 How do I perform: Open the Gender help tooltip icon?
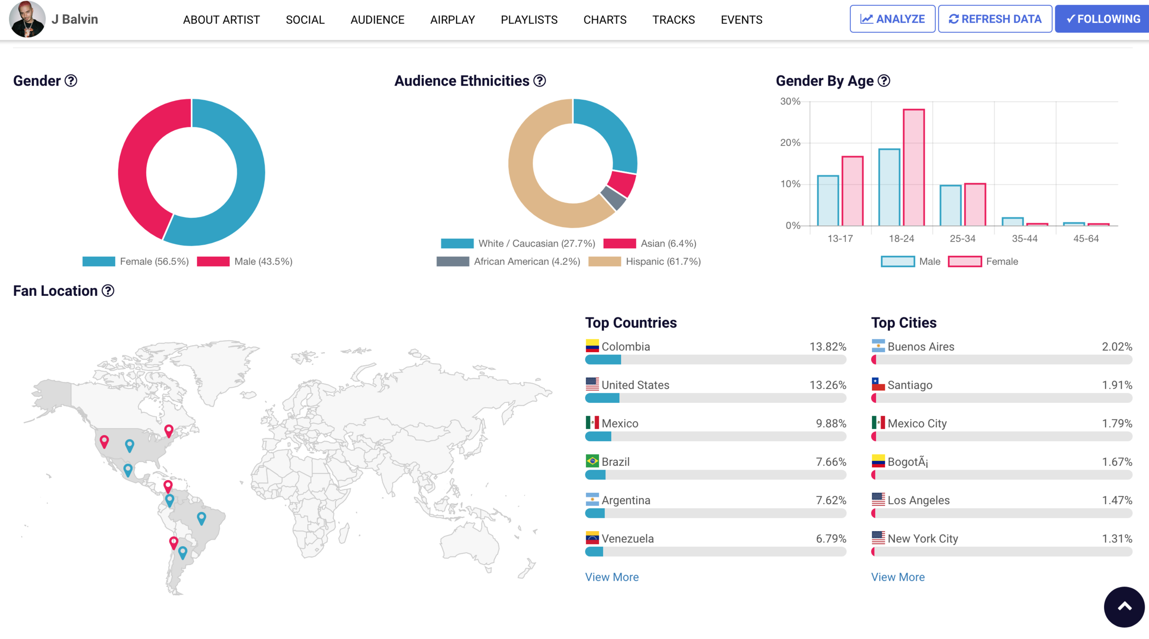[70, 81]
